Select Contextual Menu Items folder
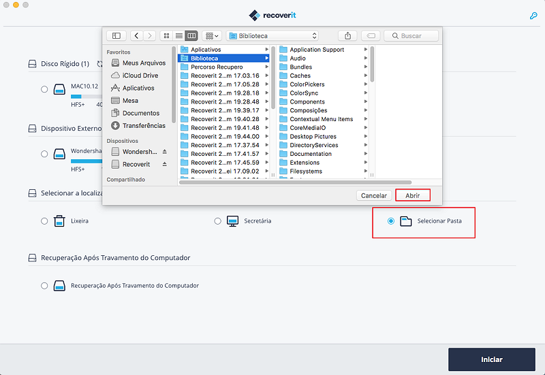 point(323,119)
